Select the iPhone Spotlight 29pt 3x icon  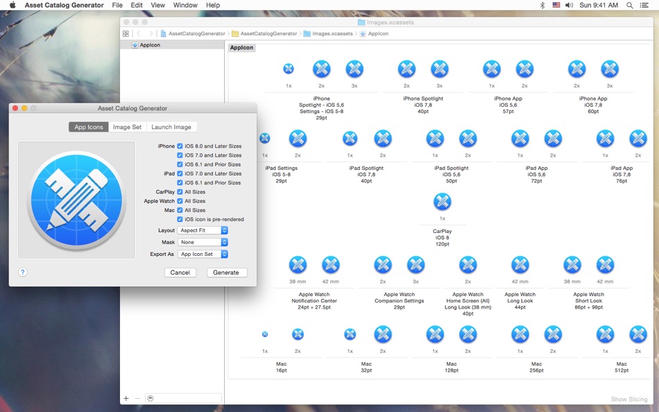click(354, 69)
